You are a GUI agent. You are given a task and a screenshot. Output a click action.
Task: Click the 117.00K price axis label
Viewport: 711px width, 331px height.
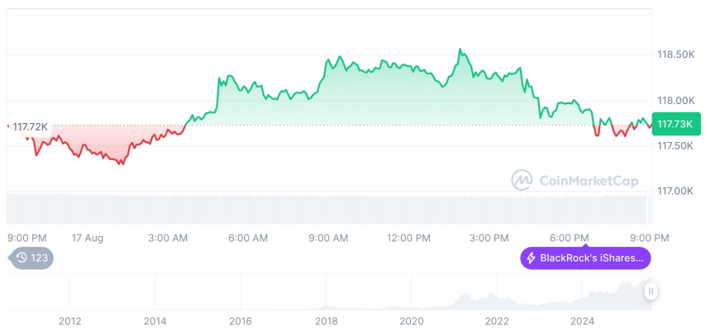675,192
